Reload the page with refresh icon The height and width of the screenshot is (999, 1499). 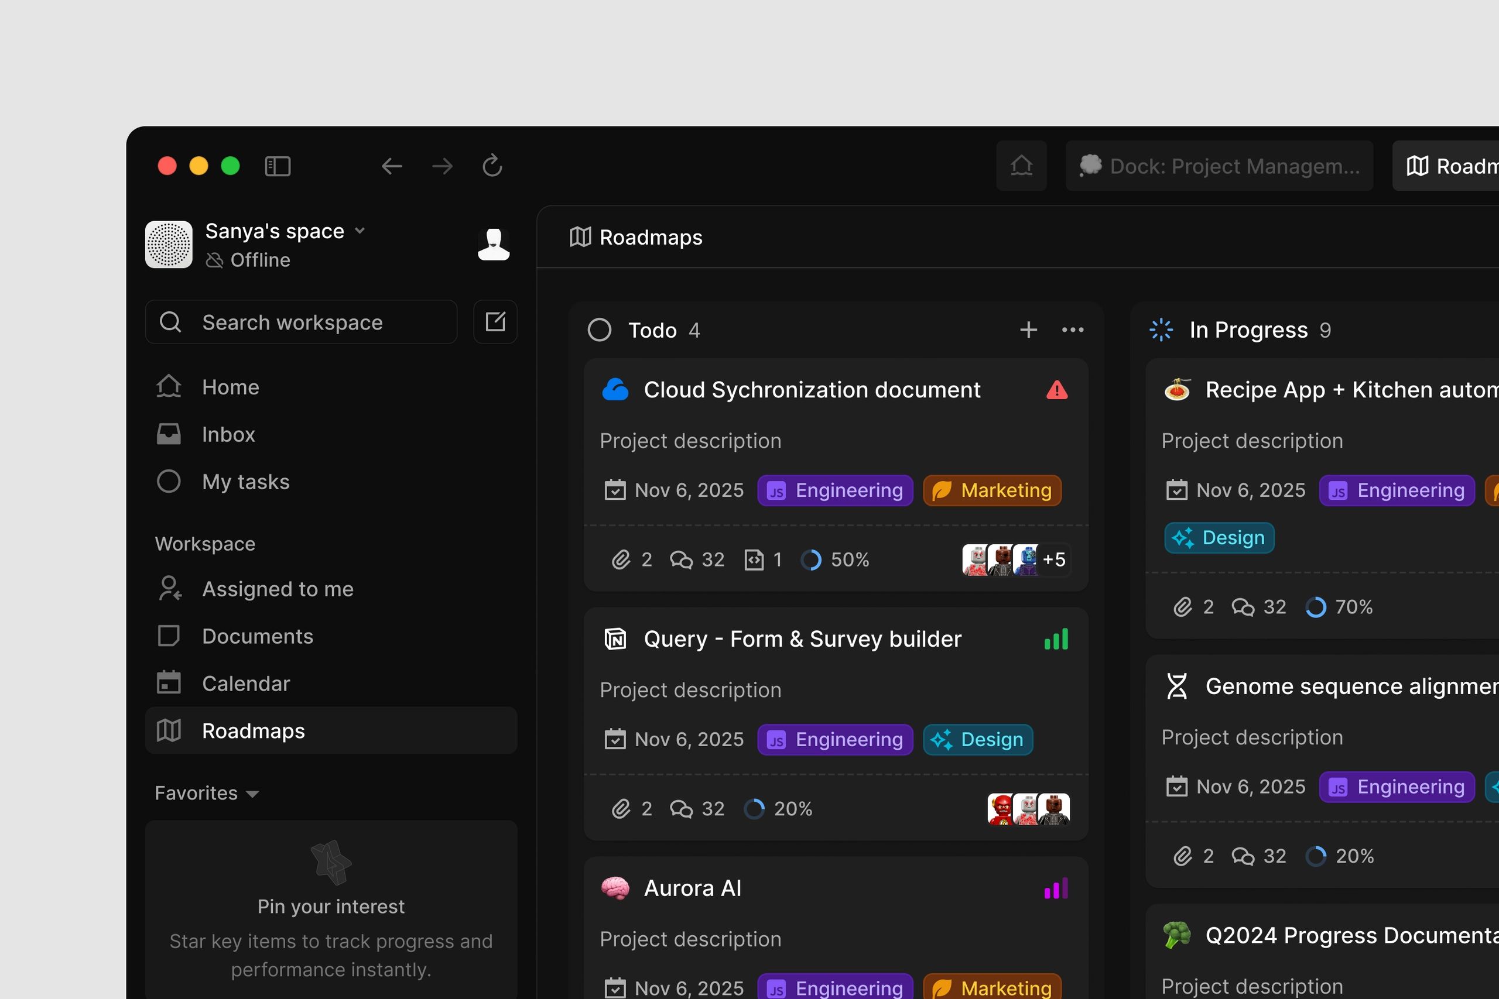tap(492, 166)
